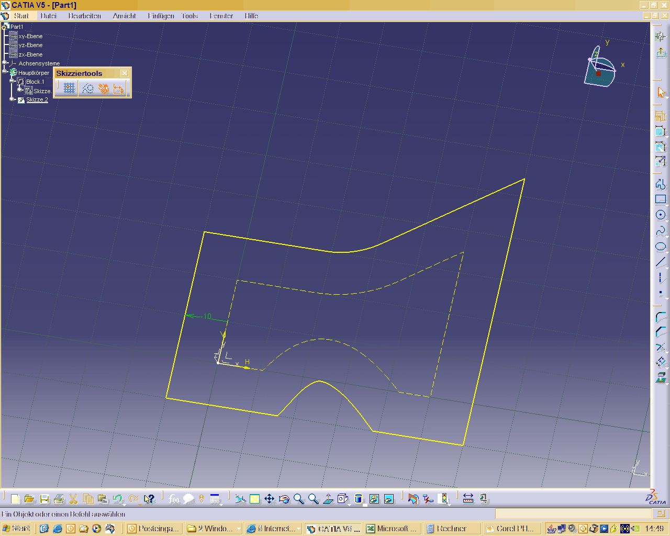Click the Corner fillet tool

coord(661,317)
